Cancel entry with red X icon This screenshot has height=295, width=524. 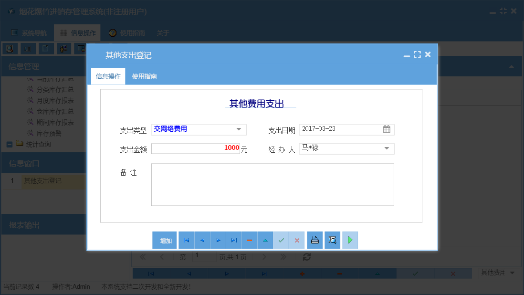click(x=297, y=240)
